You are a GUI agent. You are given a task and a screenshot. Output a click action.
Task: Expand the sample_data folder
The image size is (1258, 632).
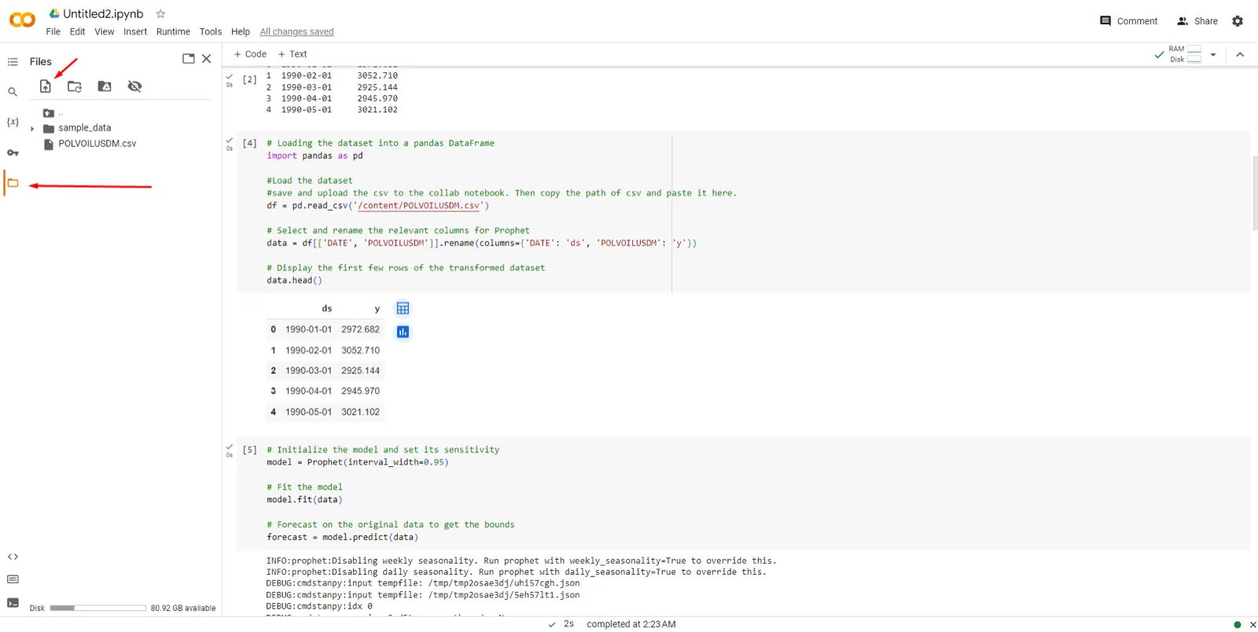[32, 128]
